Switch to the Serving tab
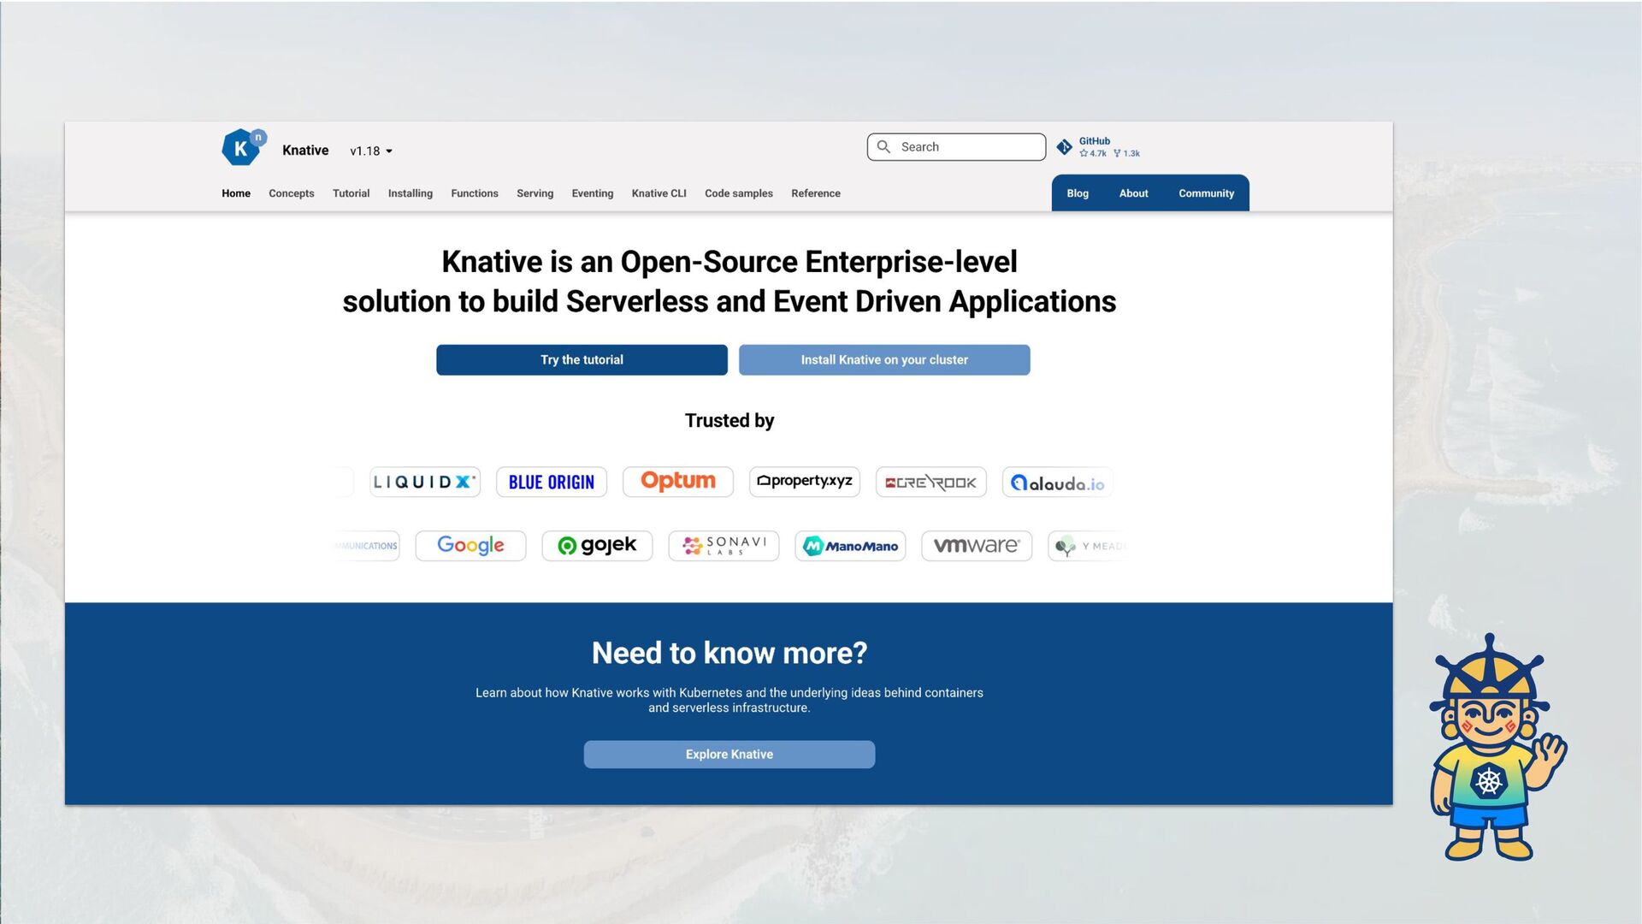The height and width of the screenshot is (924, 1642). [535, 193]
